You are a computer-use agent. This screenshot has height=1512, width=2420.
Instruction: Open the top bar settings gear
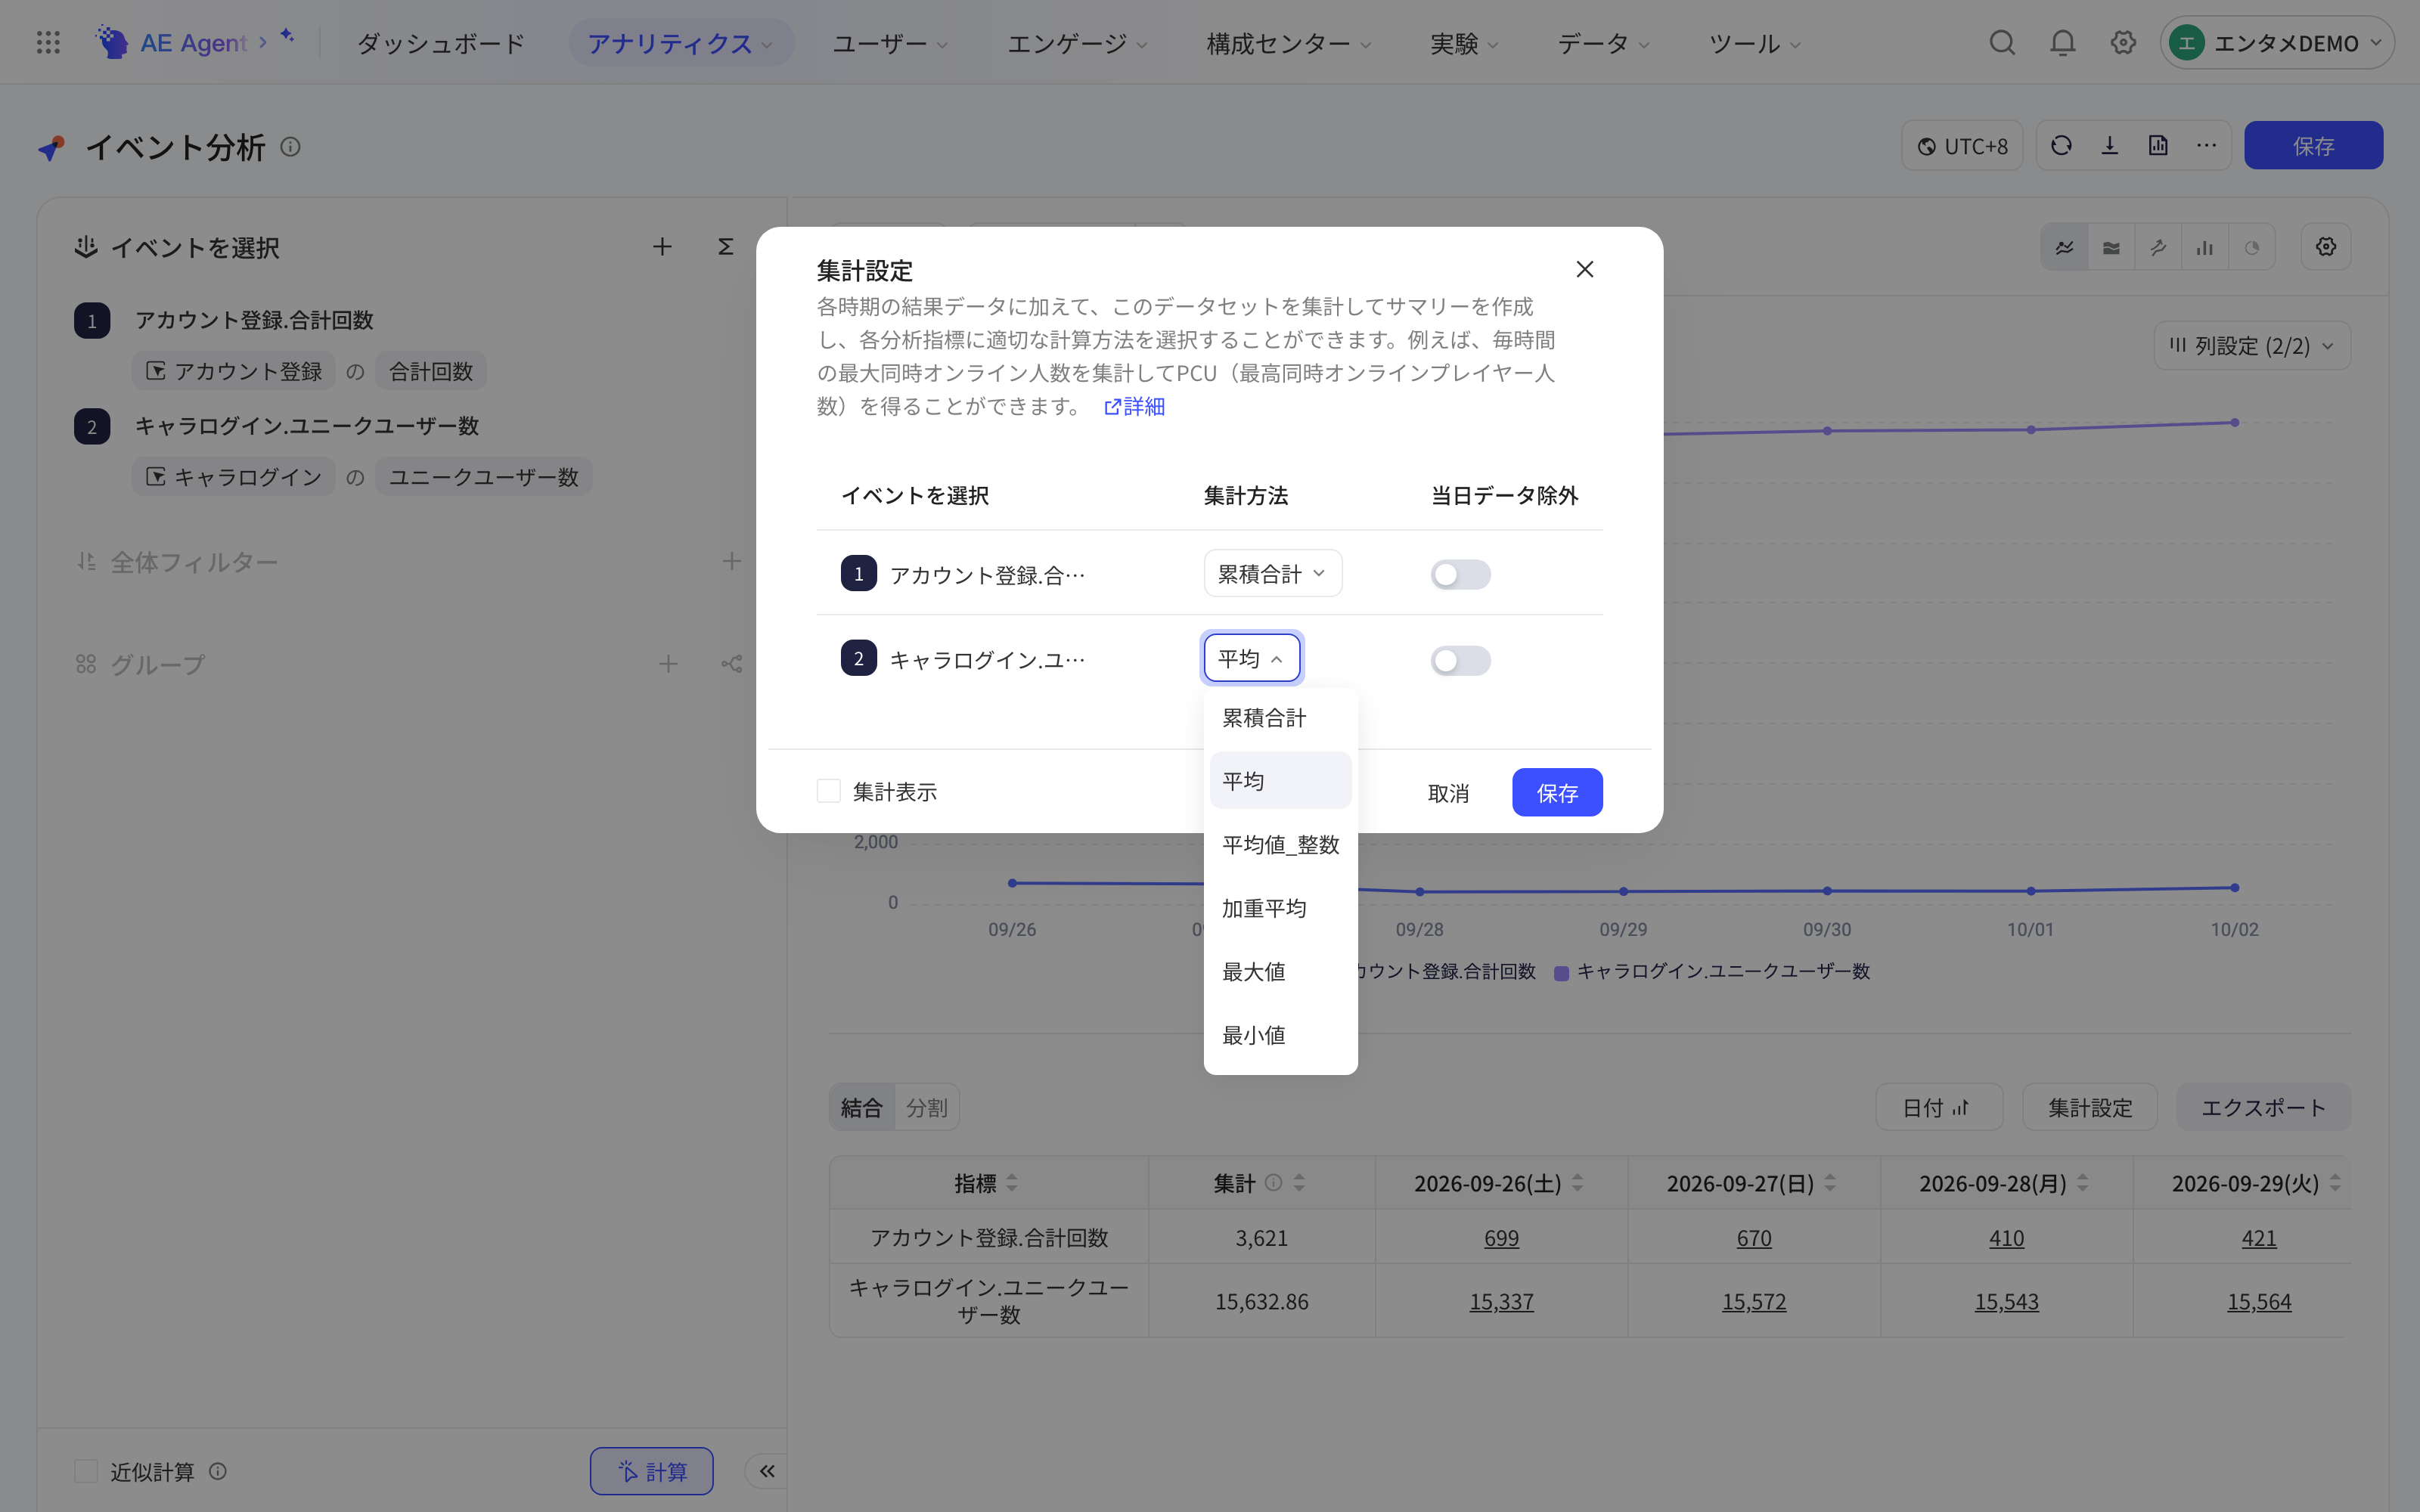2123,42
